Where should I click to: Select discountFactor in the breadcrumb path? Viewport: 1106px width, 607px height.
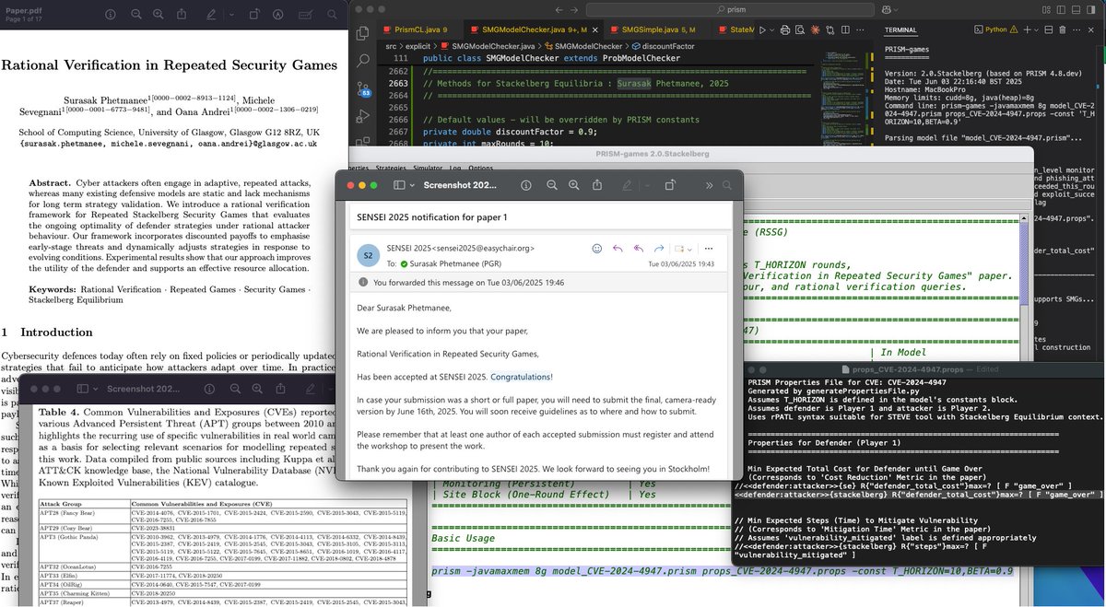663,46
